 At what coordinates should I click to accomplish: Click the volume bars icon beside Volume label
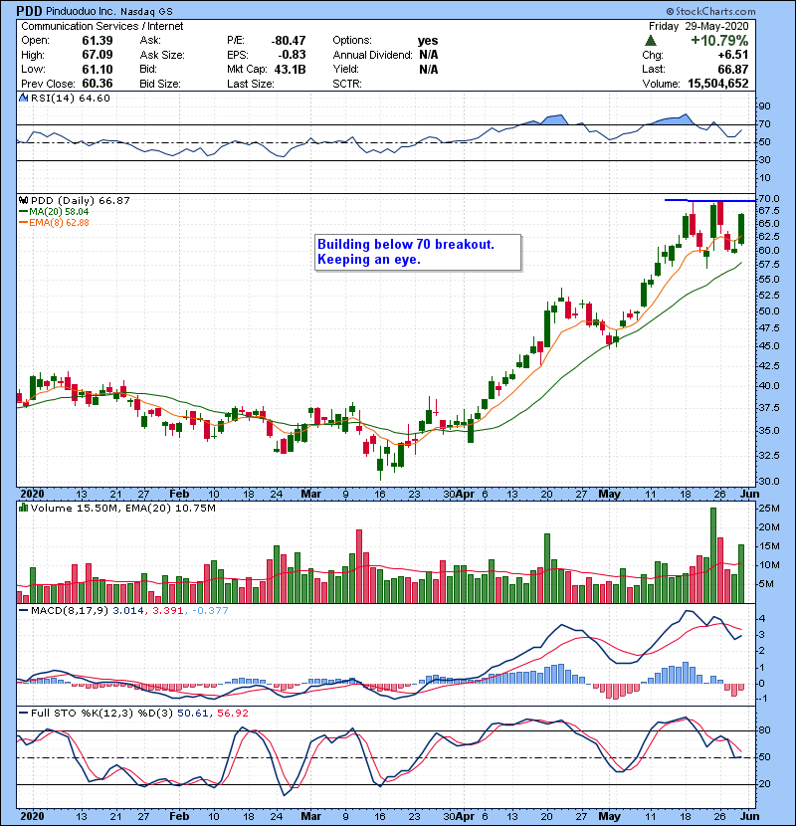23,508
